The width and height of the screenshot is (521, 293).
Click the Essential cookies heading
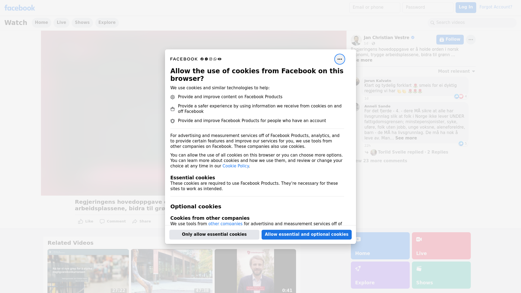click(x=193, y=178)
